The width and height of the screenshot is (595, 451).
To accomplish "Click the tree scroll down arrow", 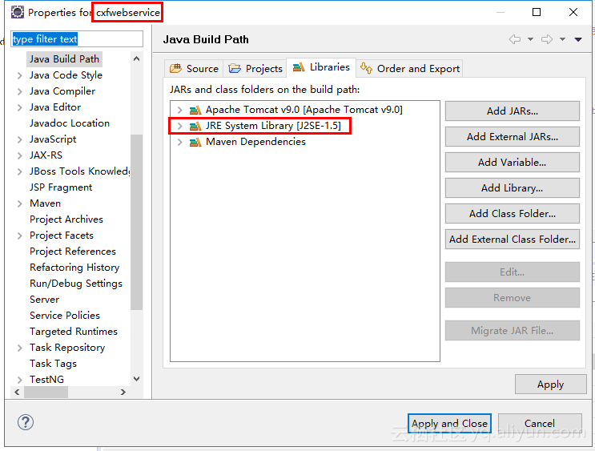I will pos(137,379).
